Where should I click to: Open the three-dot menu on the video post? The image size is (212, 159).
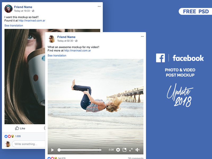142,36
